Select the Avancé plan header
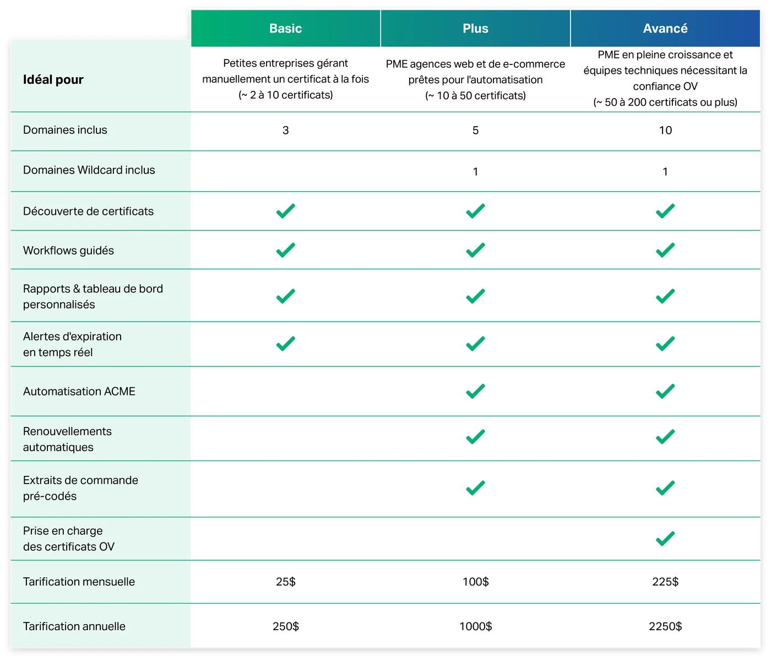Screen dimensions: 771x661 click(665, 29)
